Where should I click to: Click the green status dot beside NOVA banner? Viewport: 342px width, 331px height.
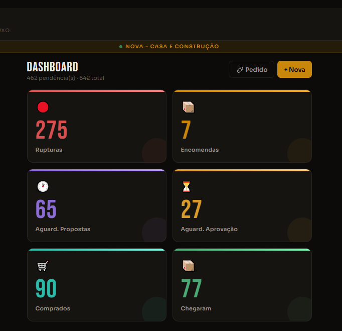pos(121,47)
